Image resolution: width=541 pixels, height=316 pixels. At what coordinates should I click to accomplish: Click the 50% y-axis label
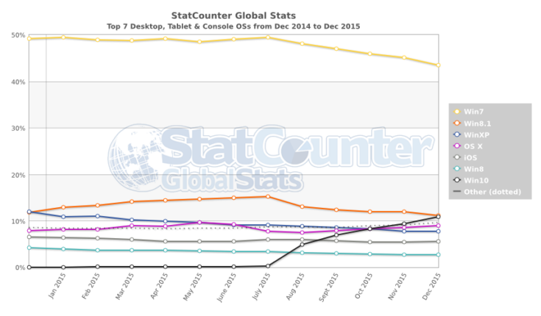[19, 35]
